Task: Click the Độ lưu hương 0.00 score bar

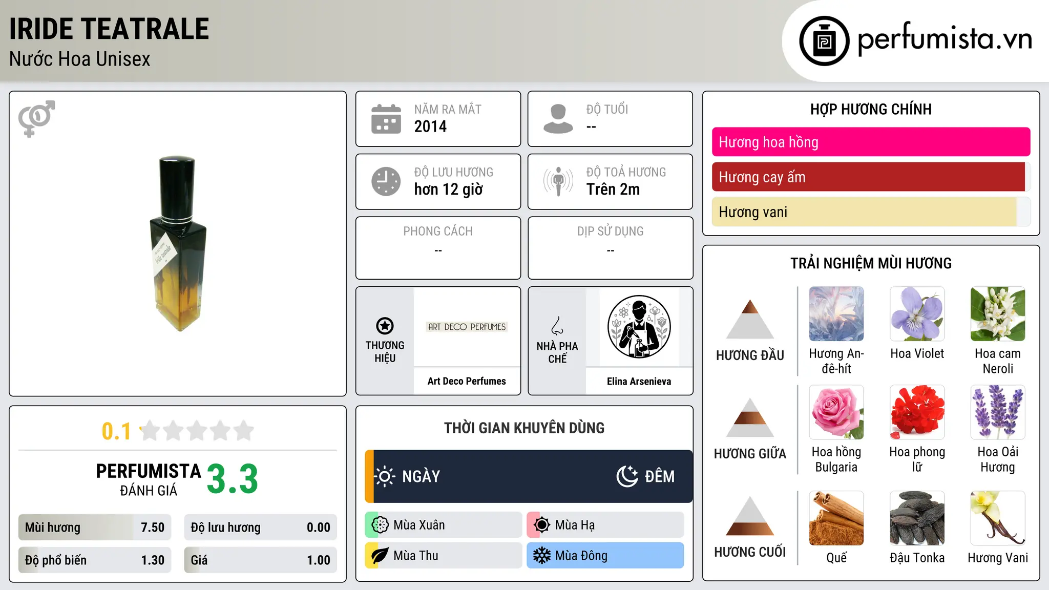Action: [x=260, y=528]
